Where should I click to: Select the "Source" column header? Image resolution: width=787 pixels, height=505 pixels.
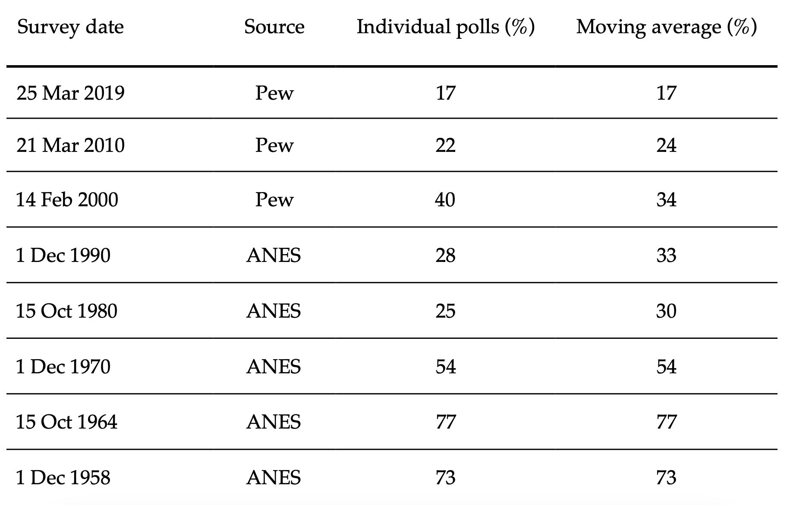click(274, 27)
